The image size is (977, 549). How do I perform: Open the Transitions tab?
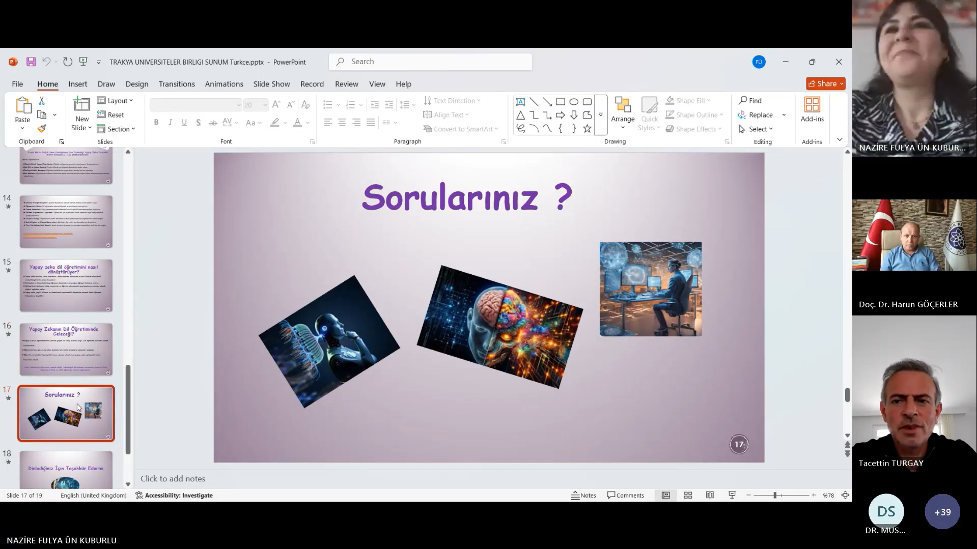pyautogui.click(x=176, y=84)
